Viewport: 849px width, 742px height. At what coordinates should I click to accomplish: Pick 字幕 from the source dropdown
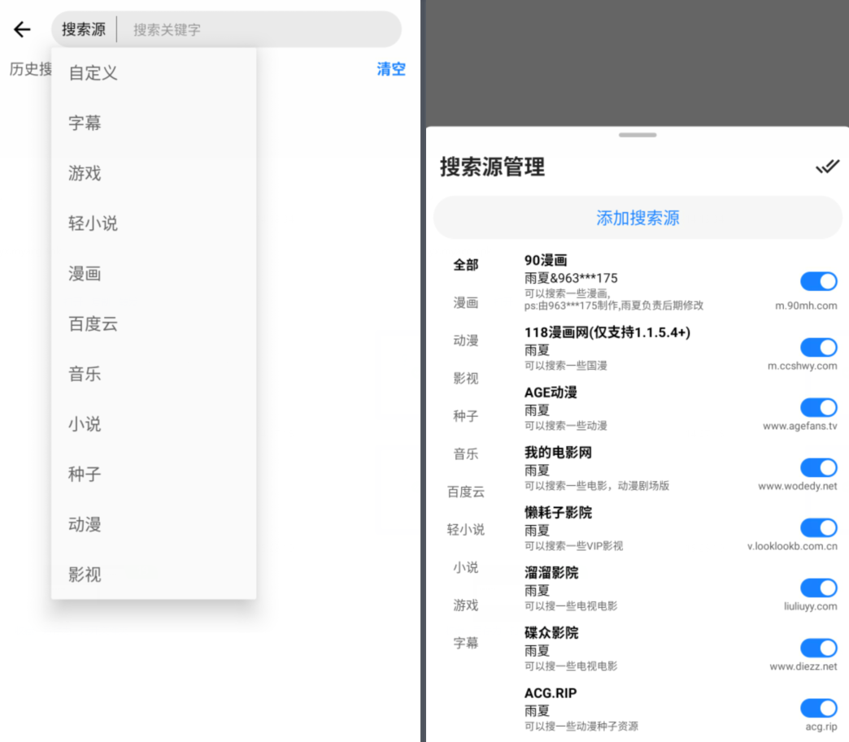click(85, 124)
